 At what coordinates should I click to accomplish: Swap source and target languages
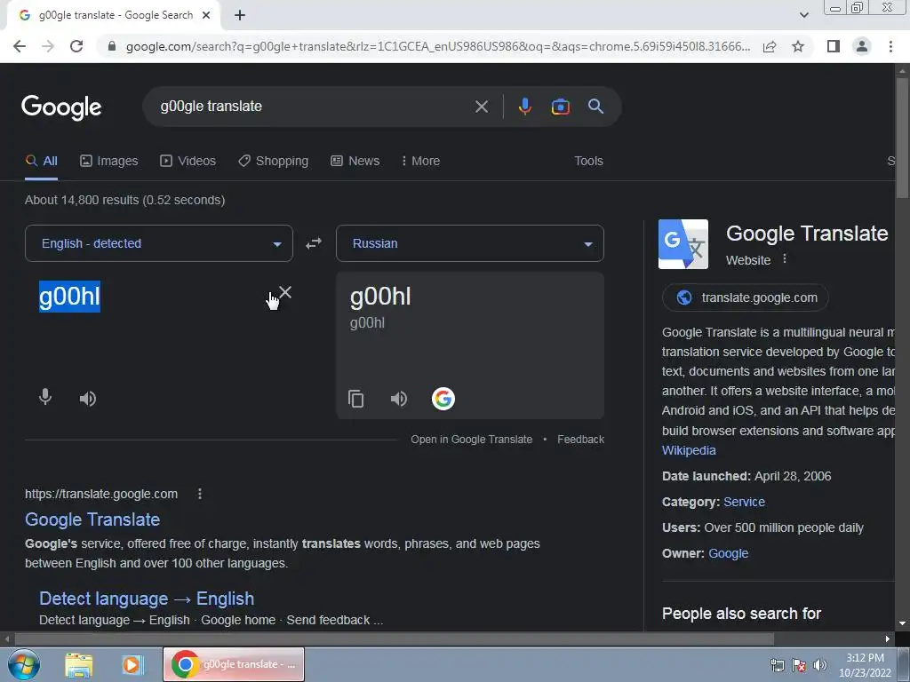click(314, 243)
